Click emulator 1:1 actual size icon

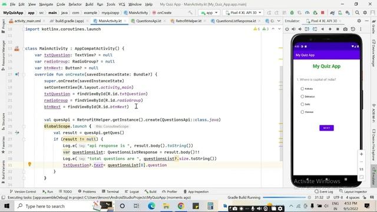(361, 170)
